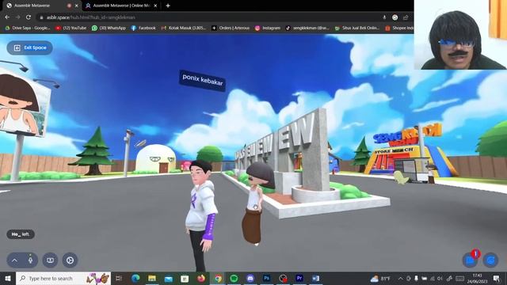Reload the current page
The width and height of the screenshot is (507, 285).
(x=29, y=17)
